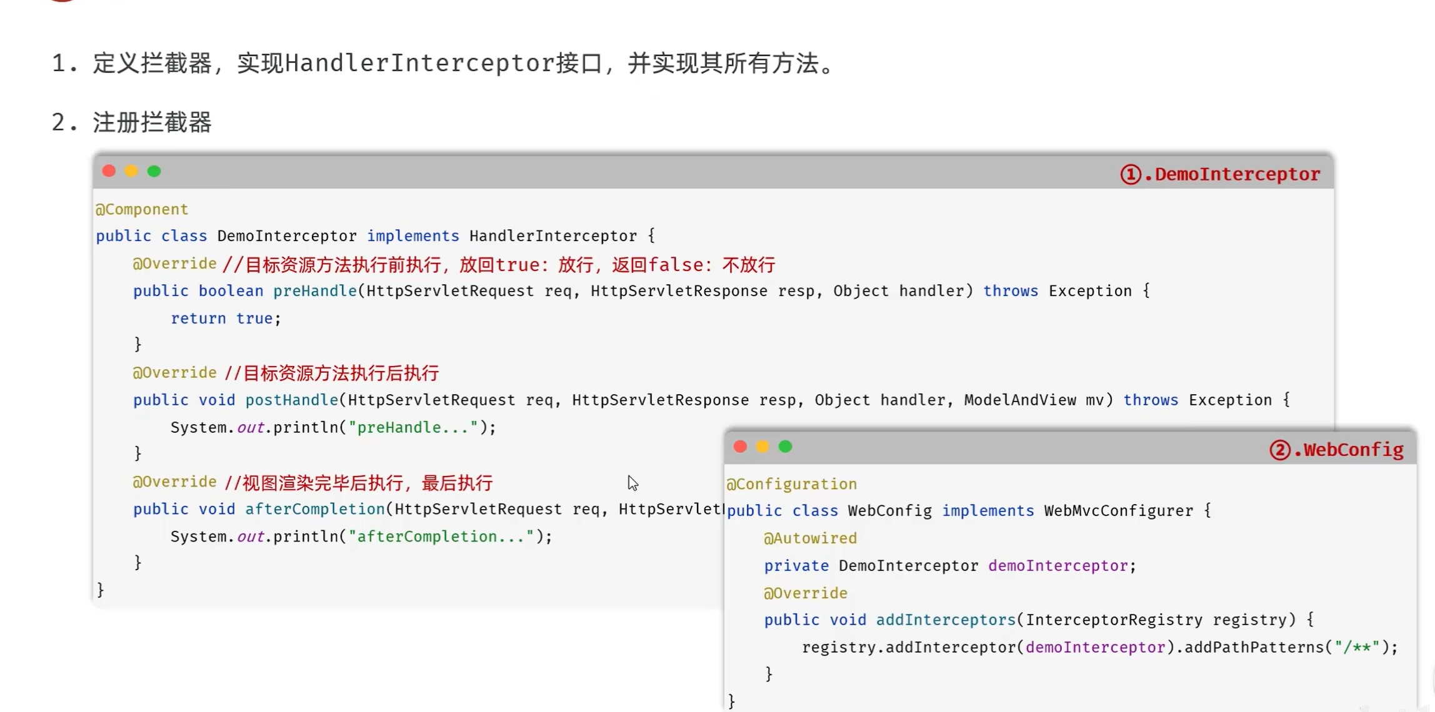The image size is (1435, 712).
Task: Click the ①.DemoInterceptor window title label
Action: [x=1220, y=174]
